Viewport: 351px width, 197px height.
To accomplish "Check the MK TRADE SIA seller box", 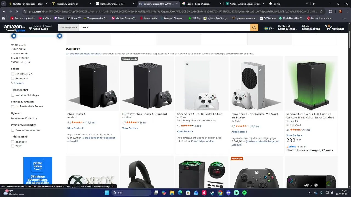I will click(13, 74).
